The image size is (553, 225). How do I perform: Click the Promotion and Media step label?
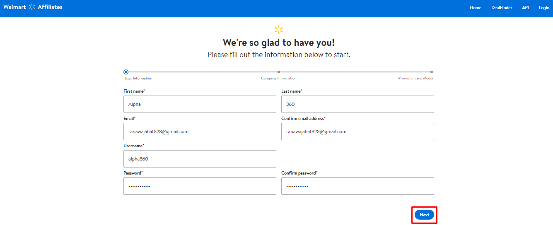(x=415, y=78)
